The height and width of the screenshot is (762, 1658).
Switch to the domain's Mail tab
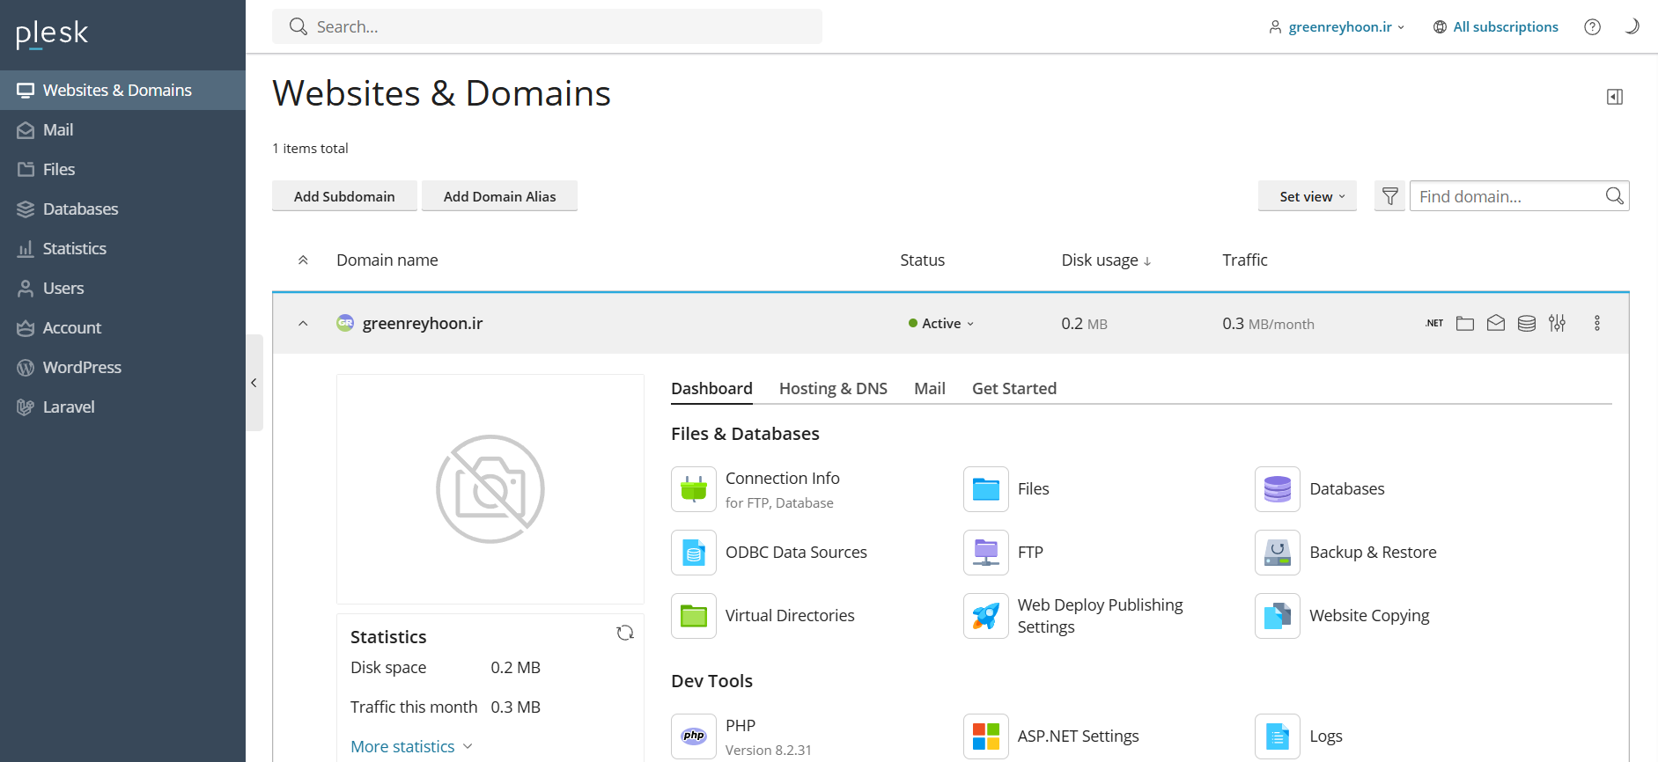[x=930, y=388]
